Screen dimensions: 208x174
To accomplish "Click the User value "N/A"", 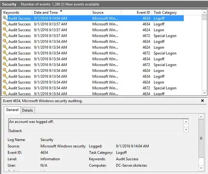I will tap(44, 165).
